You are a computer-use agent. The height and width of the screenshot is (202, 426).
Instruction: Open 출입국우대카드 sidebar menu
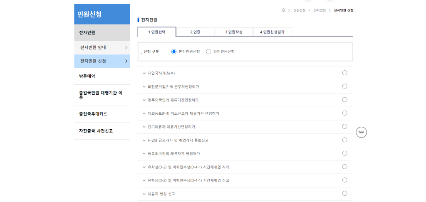click(x=93, y=114)
